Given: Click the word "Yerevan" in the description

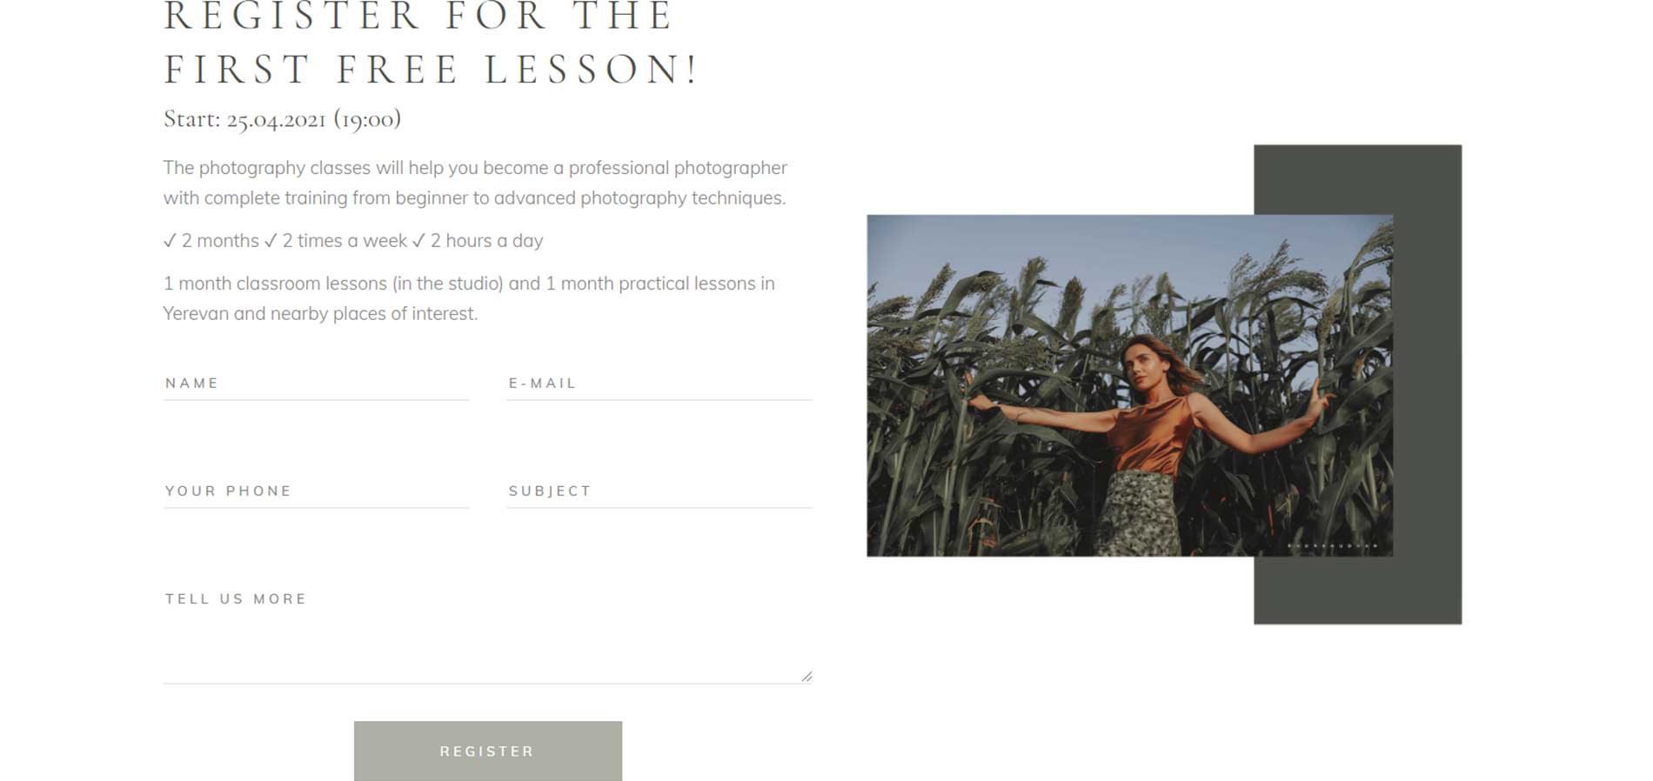Looking at the screenshot, I should click(x=196, y=314).
